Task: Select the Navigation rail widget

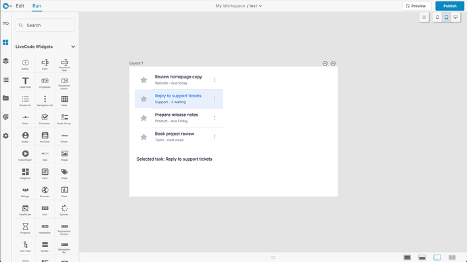Action: (x=45, y=101)
